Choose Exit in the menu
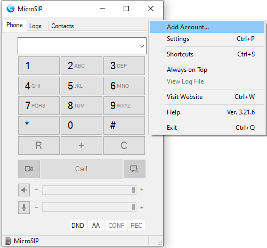 point(207,128)
